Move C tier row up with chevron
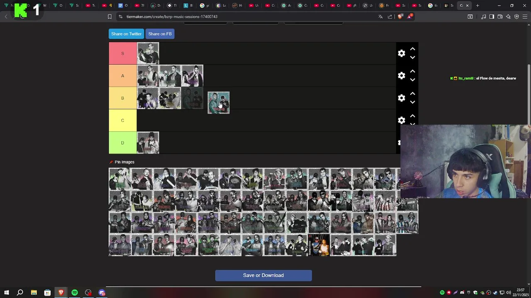531x298 pixels. pyautogui.click(x=412, y=116)
